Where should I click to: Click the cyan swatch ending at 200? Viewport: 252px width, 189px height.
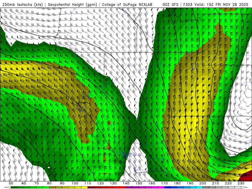[199, 187]
